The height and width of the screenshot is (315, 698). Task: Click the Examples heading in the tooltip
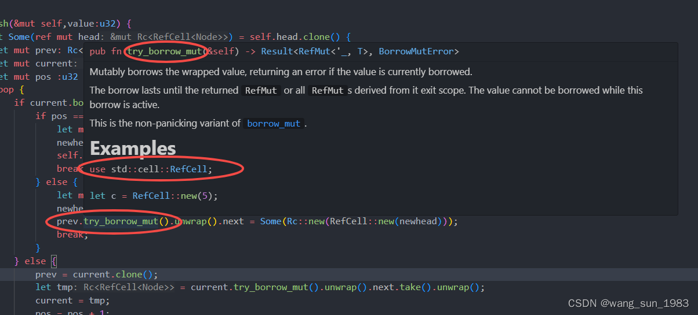(133, 149)
